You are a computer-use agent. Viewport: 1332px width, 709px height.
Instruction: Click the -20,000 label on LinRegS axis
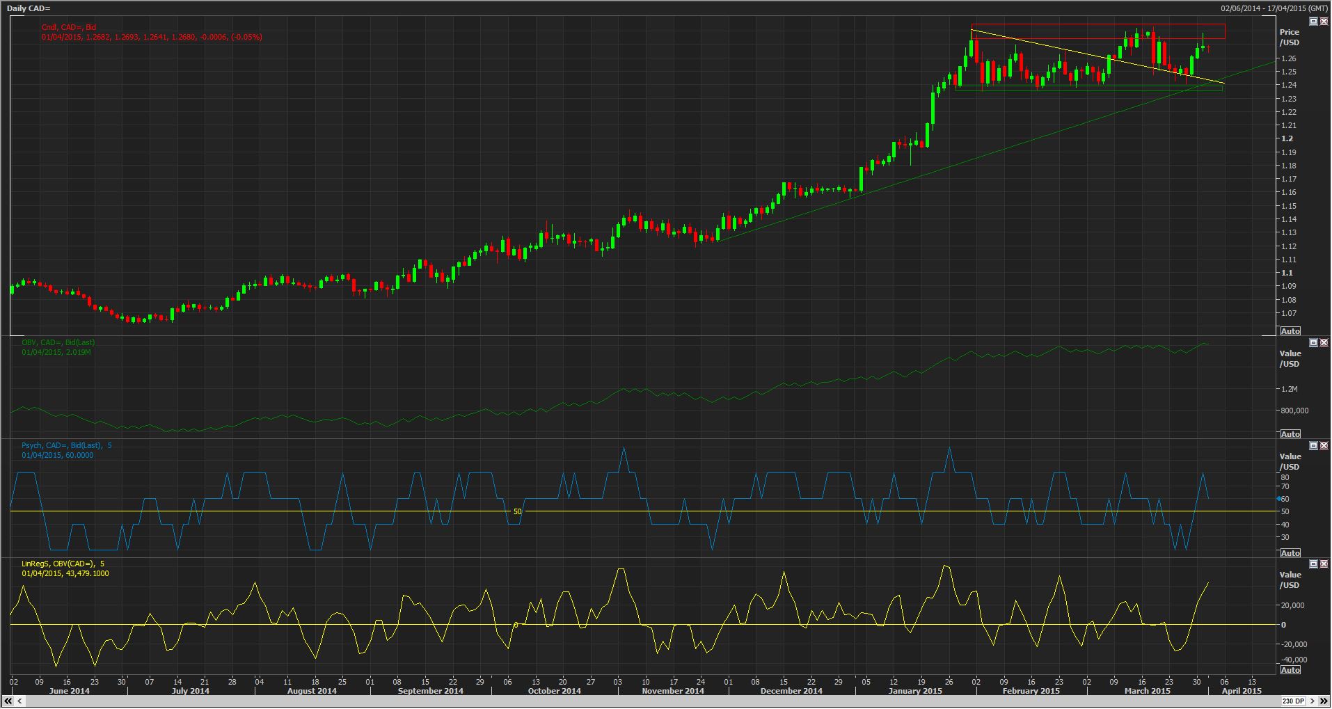(1294, 644)
